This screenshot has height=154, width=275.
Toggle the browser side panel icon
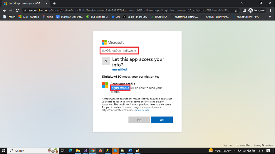coord(244,10)
